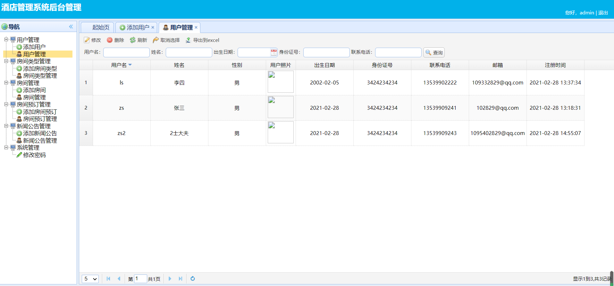Go to next page pagination icon

(170, 279)
